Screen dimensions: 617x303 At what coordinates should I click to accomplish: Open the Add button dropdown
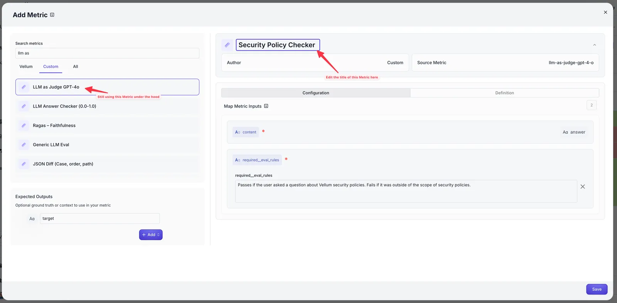(x=151, y=235)
